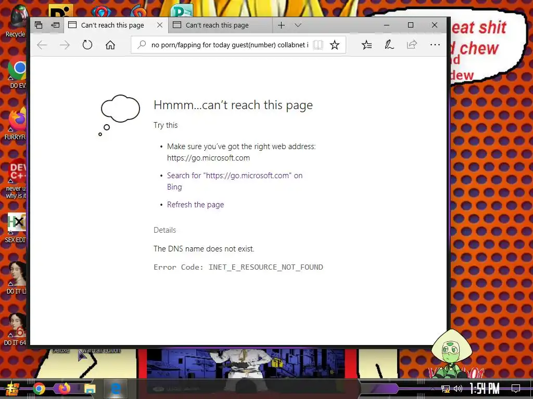The image size is (533, 399).
Task: Set these tabs aside icon
Action: pos(55,25)
